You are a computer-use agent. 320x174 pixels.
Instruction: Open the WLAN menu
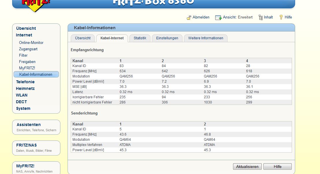click(x=22, y=95)
